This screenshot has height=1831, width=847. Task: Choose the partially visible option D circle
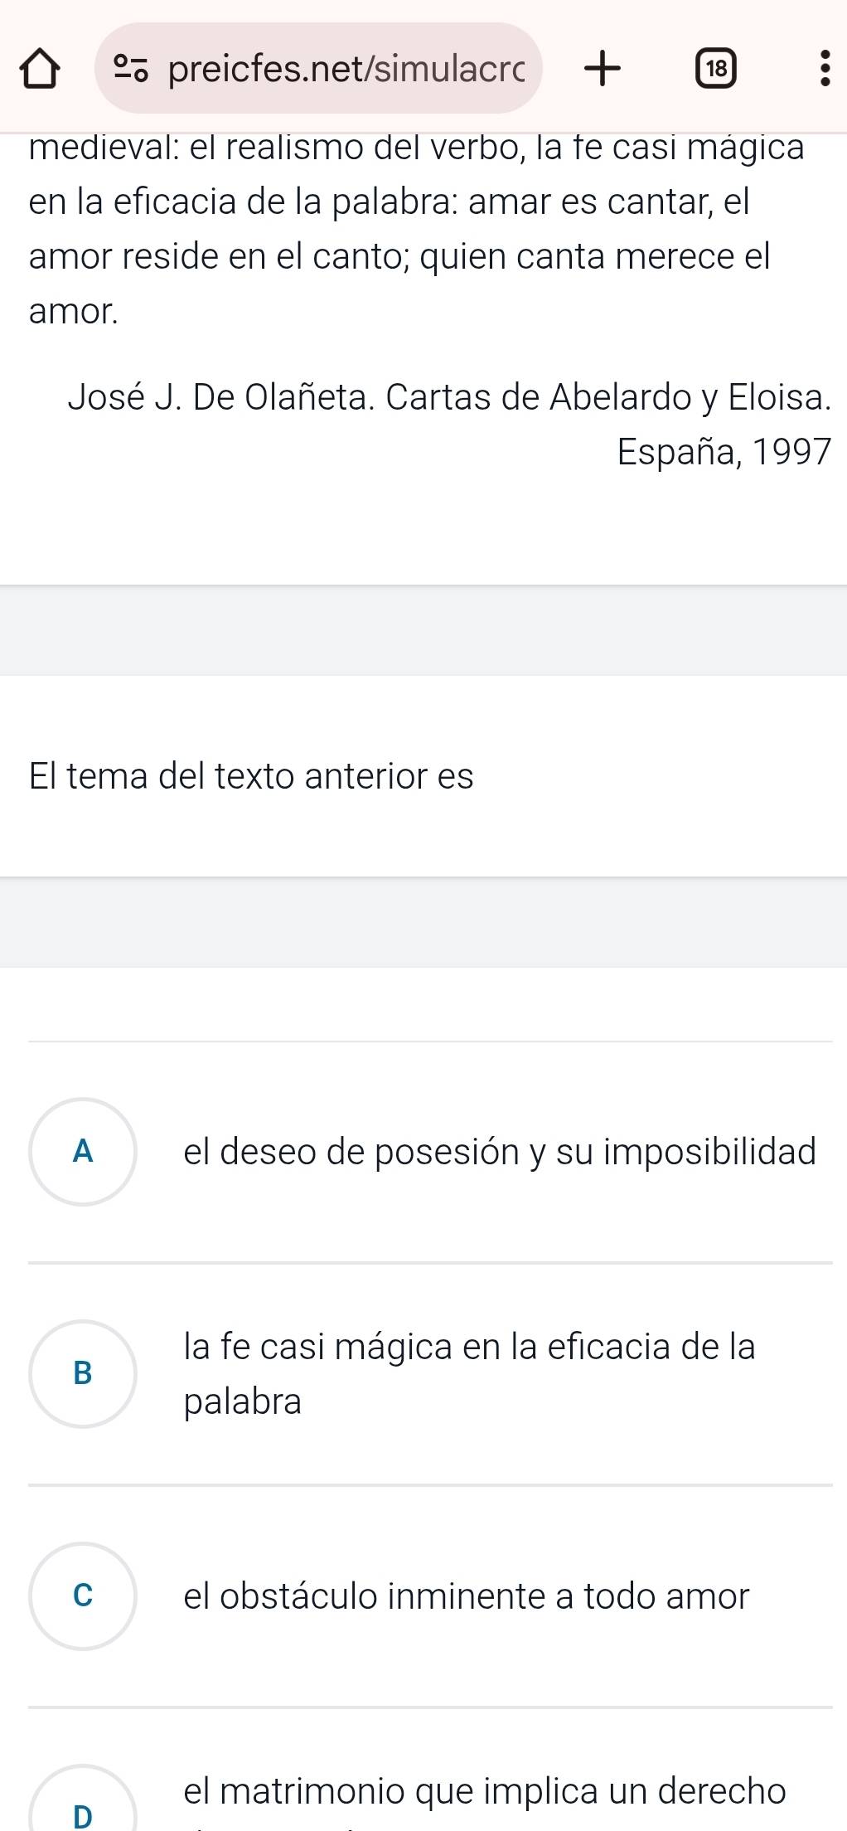click(83, 1808)
